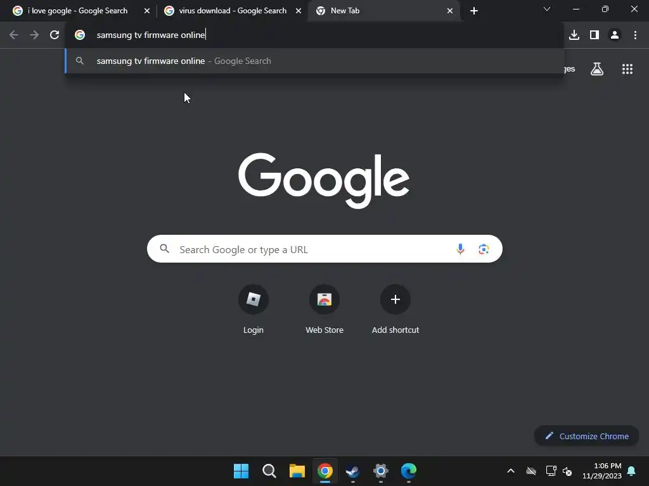Click Add shortcut plus tile
This screenshot has width=649, height=486.
point(395,309)
